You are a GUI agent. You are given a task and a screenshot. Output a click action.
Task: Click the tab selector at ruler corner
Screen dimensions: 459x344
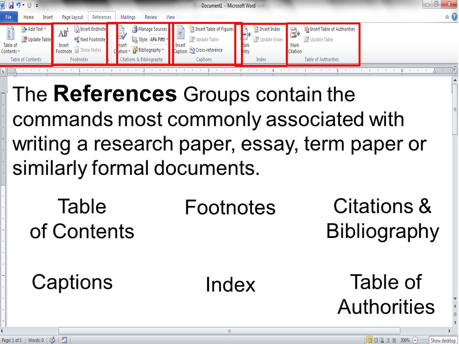point(3,71)
